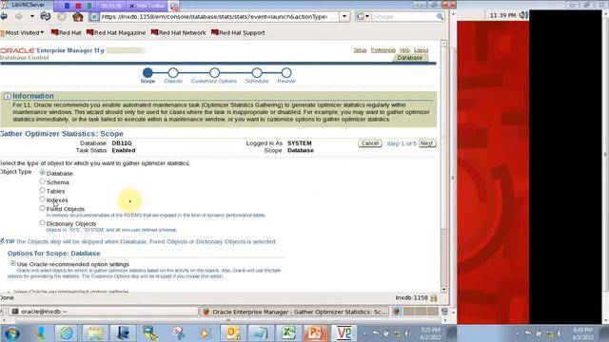This screenshot has height=342, width=609.
Task: Click the blue pause button on the recording toolbar
Action: [x=67, y=6]
